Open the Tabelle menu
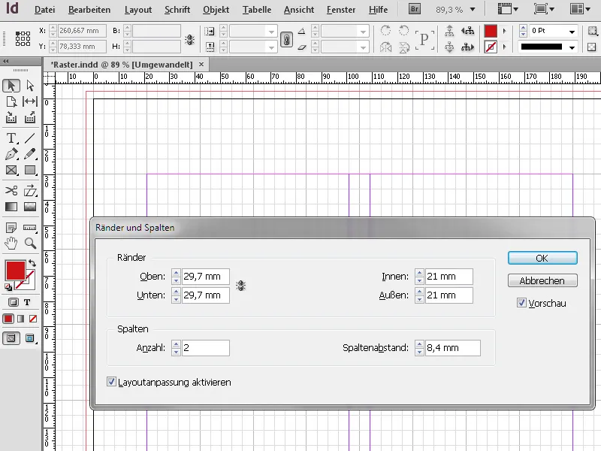This screenshot has width=601, height=451. (x=257, y=10)
